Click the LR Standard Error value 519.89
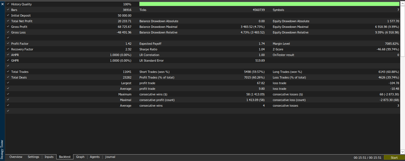The height and width of the screenshot is (161, 405). 261,60
